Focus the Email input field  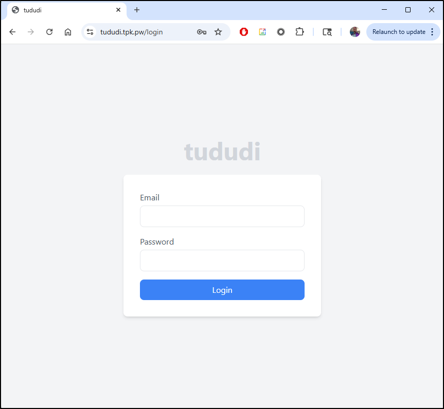[222, 216]
